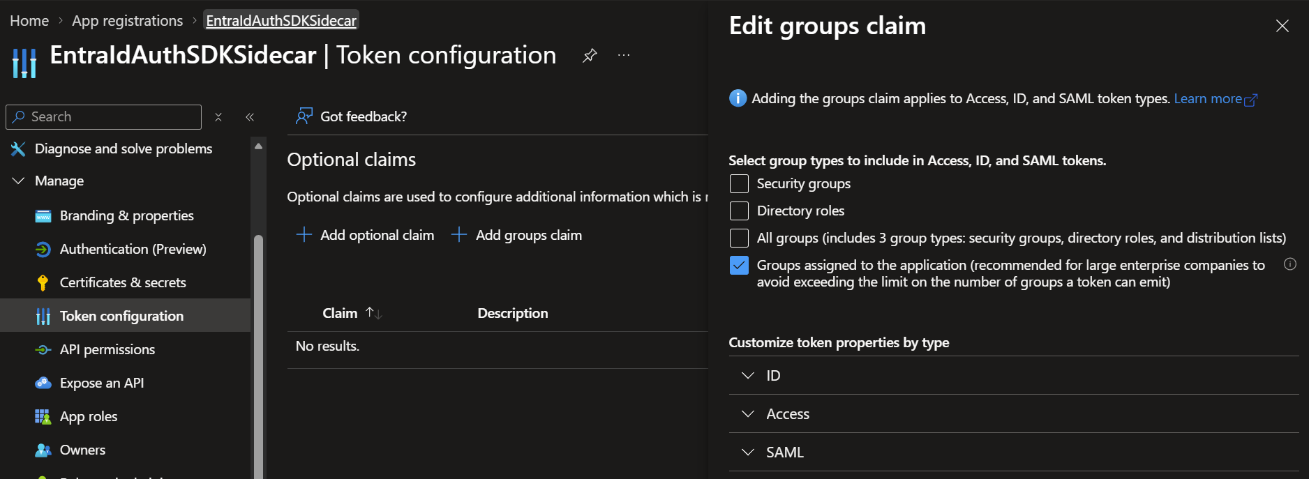Click the Certificates & secrets key icon
The height and width of the screenshot is (479, 1309).
coord(43,283)
